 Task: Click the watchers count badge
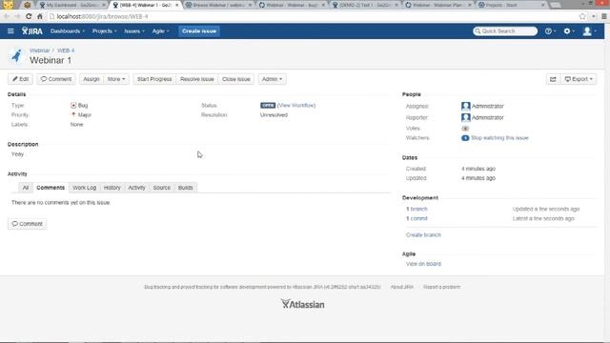tap(465, 137)
